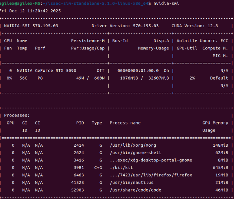The width and height of the screenshot is (234, 199).
Task: Click the 56C temperature reading
Action: [23, 78]
